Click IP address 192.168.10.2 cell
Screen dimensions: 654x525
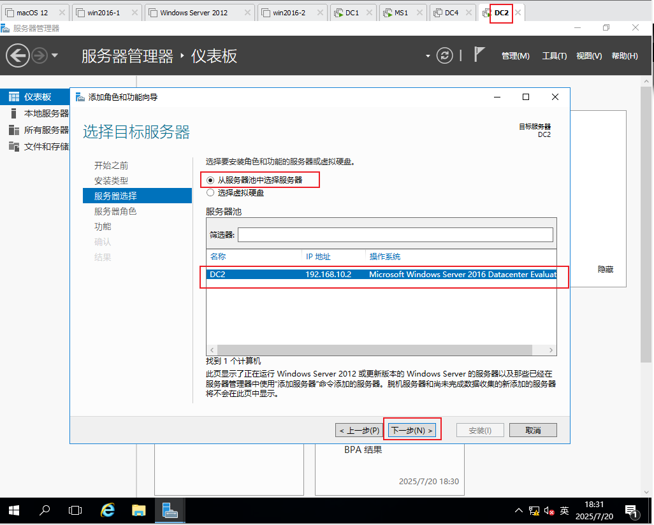328,275
